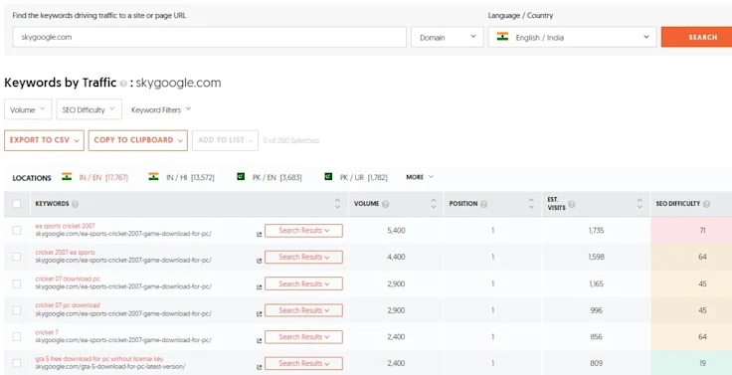Click the skygoogle.com URL input field
This screenshot has height=375, width=732.
tap(210, 37)
